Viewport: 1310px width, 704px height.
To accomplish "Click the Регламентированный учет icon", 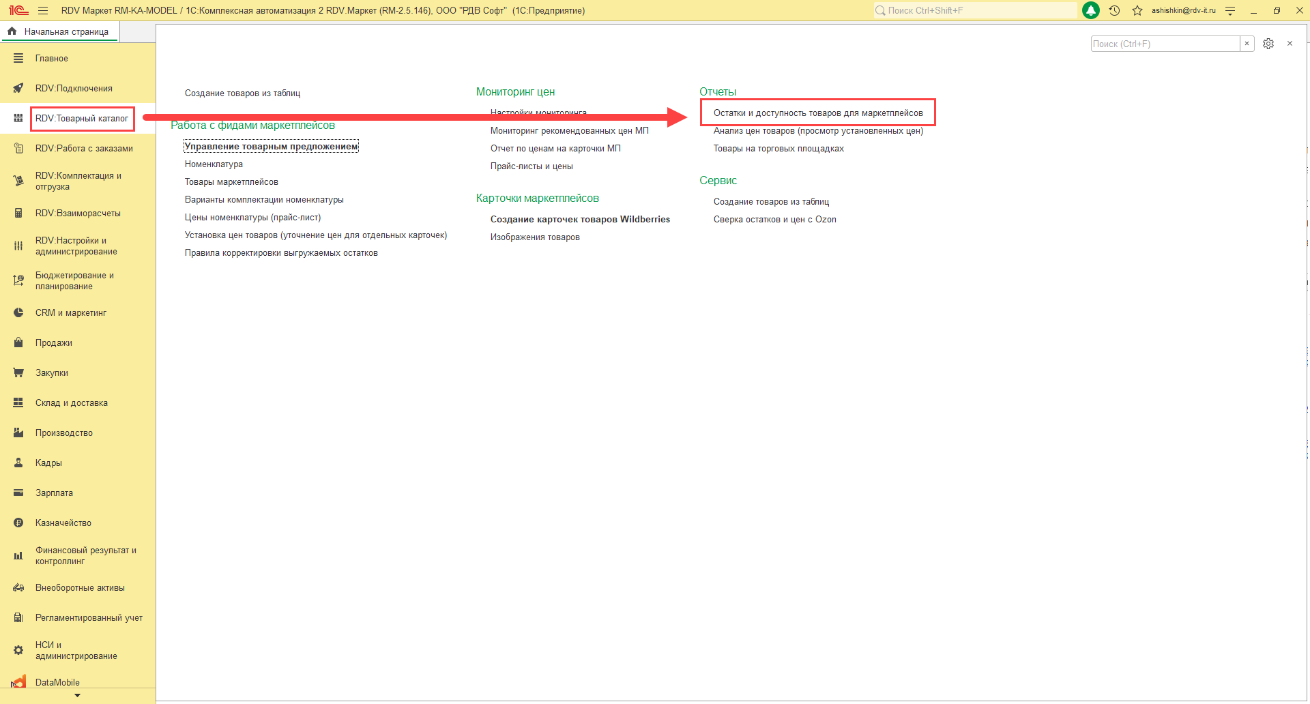I will [x=18, y=618].
